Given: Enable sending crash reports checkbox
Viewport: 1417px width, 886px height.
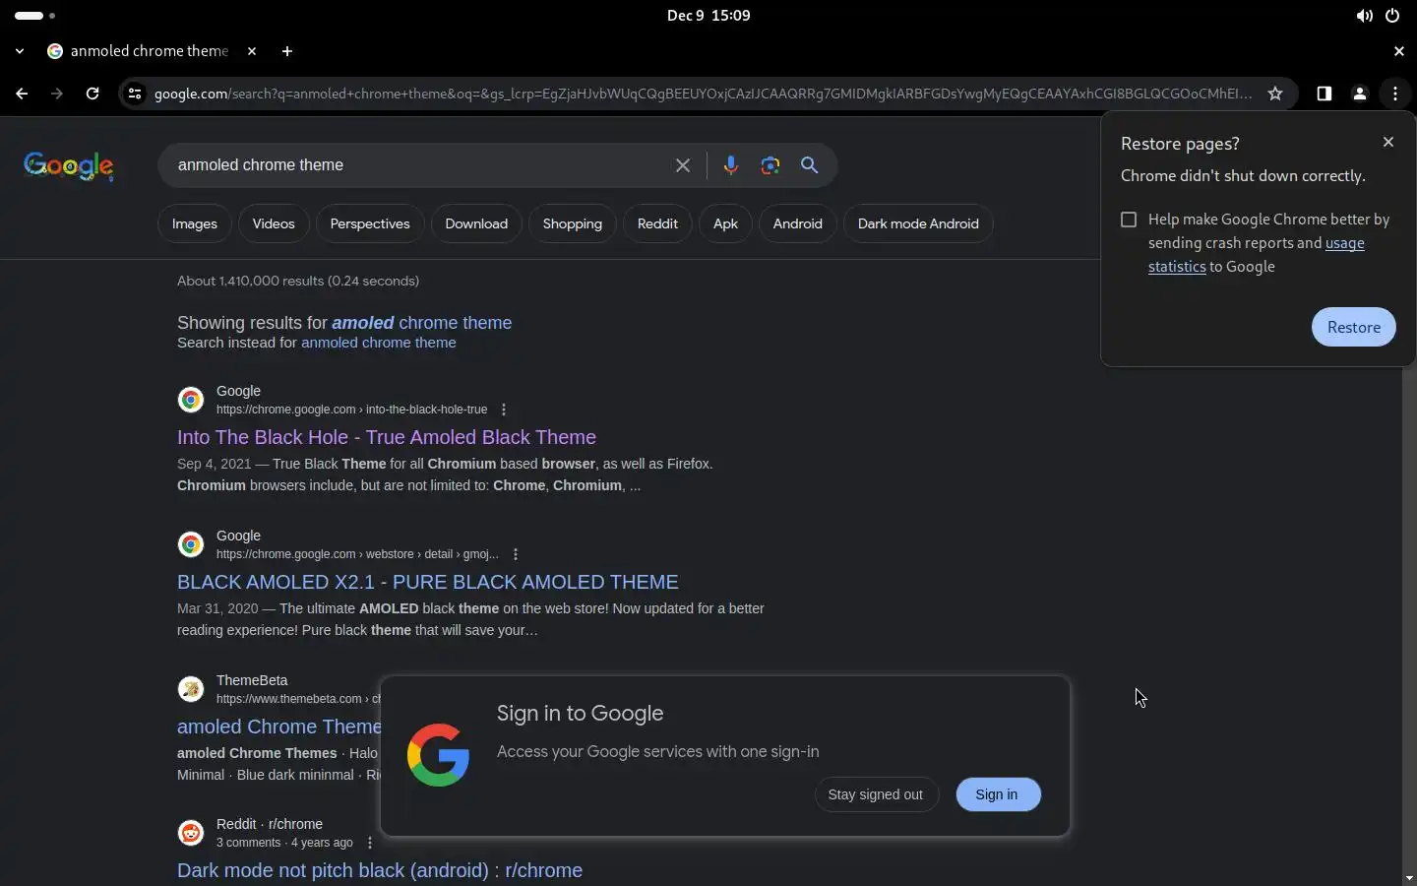Looking at the screenshot, I should (1129, 220).
